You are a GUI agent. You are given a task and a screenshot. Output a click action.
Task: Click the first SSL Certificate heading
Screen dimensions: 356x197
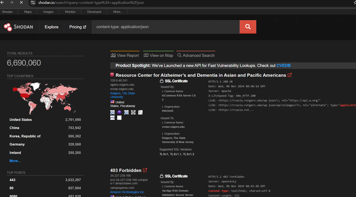[x=176, y=81]
